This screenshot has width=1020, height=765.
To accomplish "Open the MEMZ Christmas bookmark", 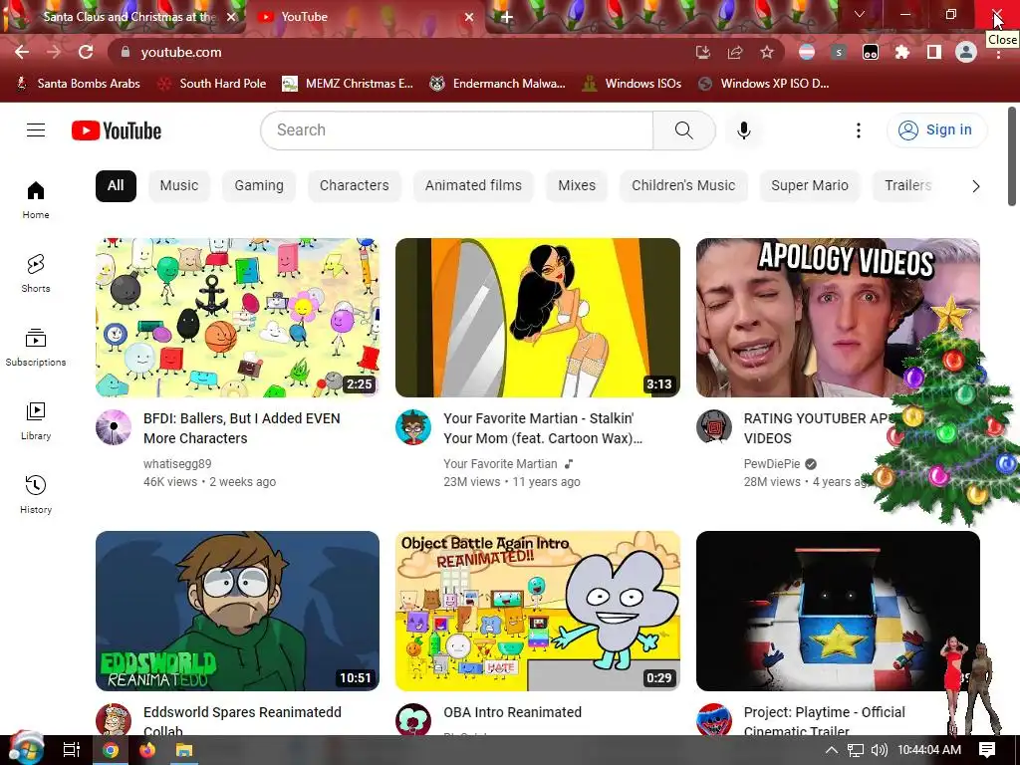I will pyautogui.click(x=348, y=84).
